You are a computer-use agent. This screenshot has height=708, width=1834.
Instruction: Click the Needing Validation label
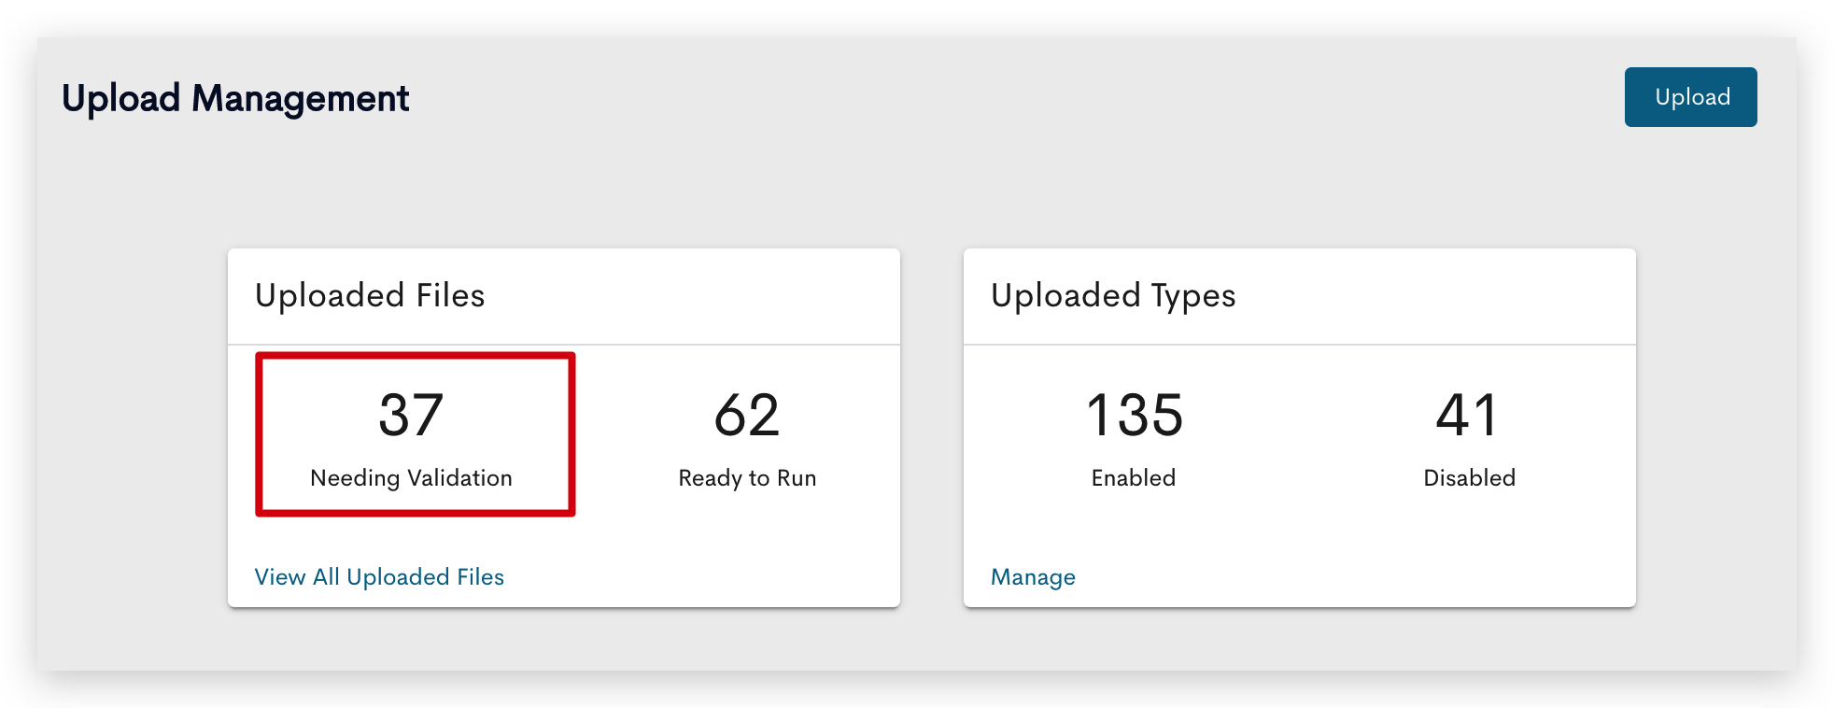click(x=411, y=478)
